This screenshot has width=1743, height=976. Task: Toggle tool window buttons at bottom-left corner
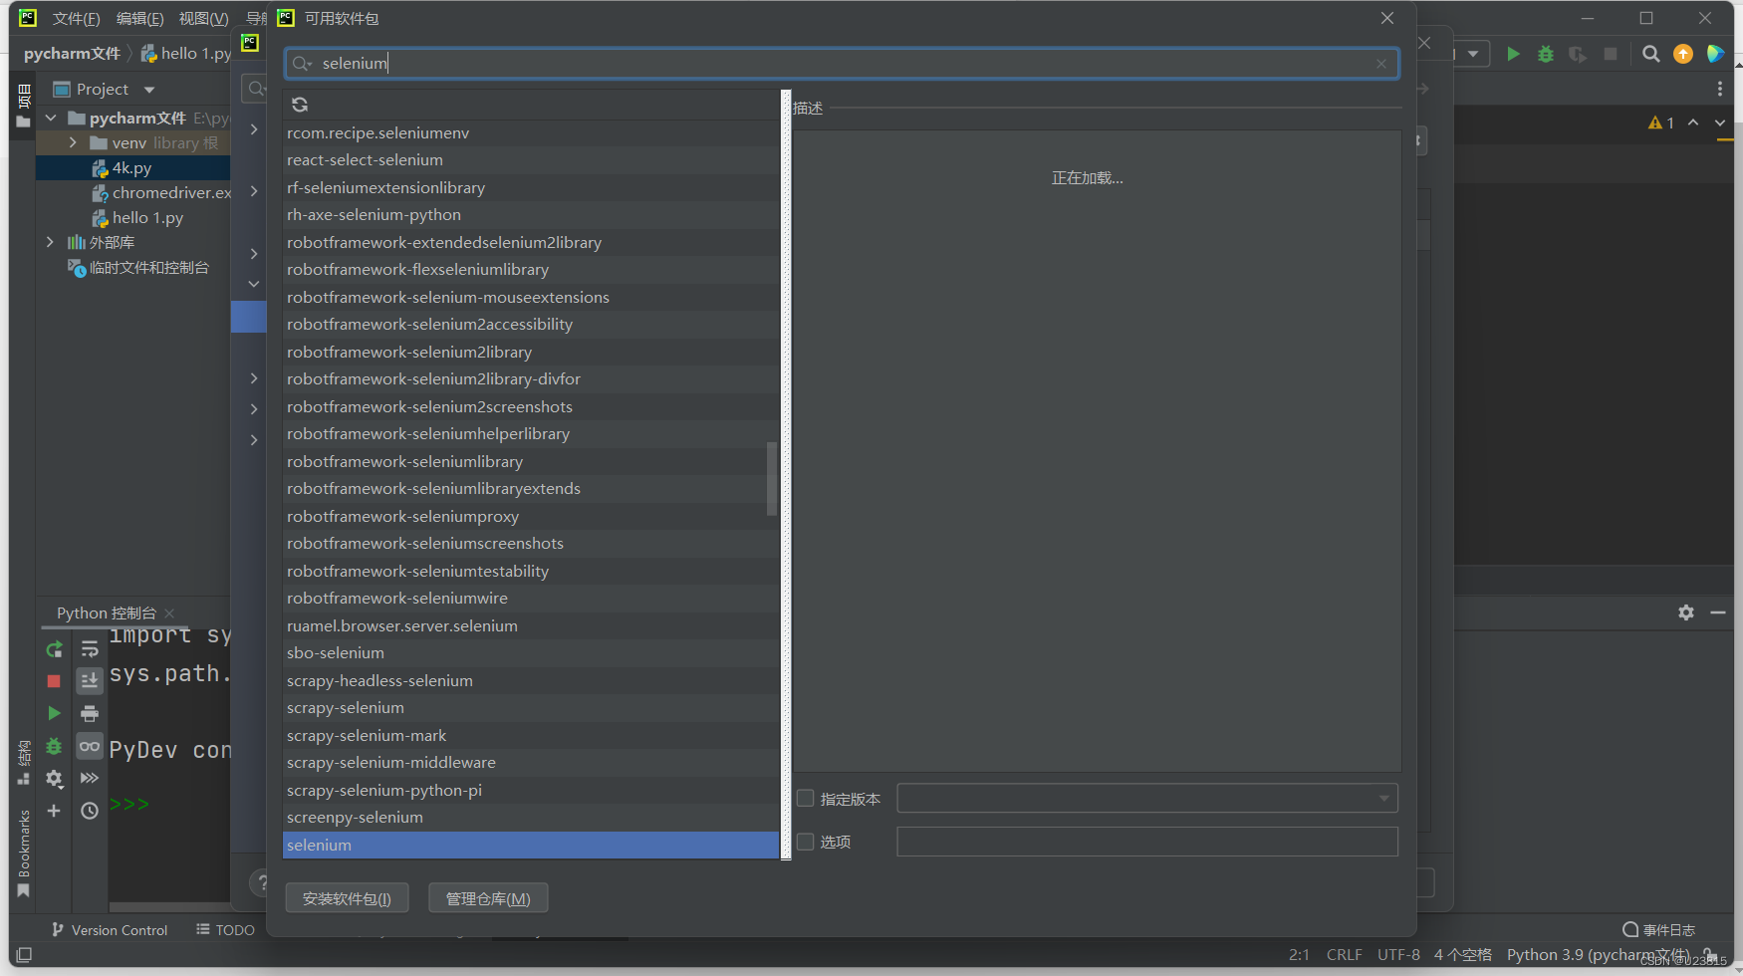click(x=24, y=955)
